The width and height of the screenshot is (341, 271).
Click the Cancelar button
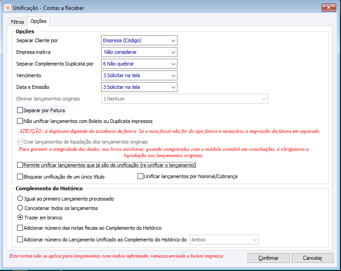click(x=313, y=258)
